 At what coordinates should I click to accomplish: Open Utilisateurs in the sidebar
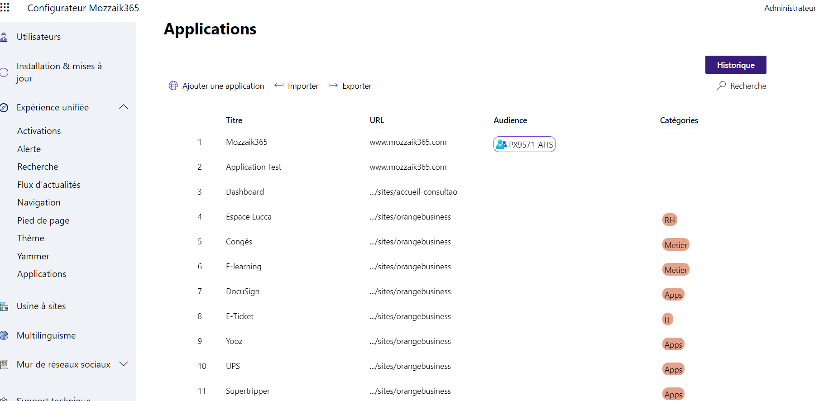point(38,37)
